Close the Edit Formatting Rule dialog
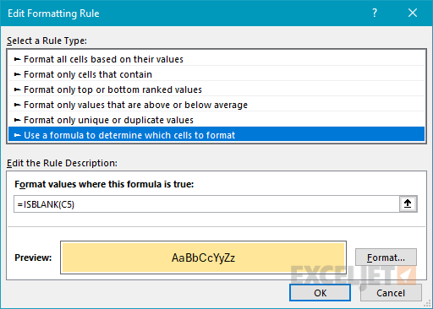Screen dimensions: 433x309 [x=413, y=13]
